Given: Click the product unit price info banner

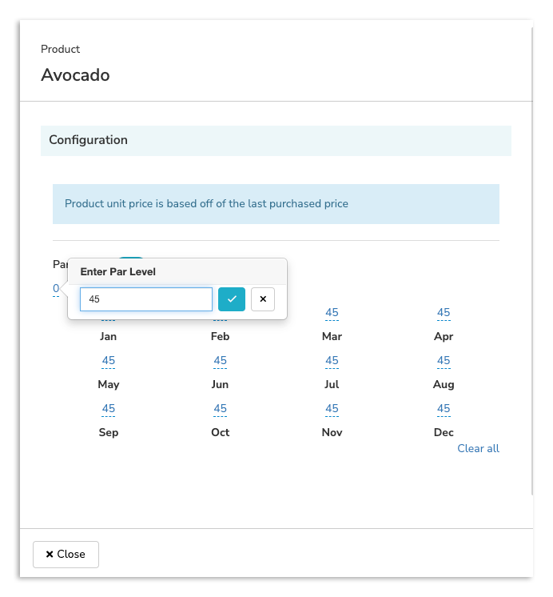Looking at the screenshot, I should (x=276, y=204).
